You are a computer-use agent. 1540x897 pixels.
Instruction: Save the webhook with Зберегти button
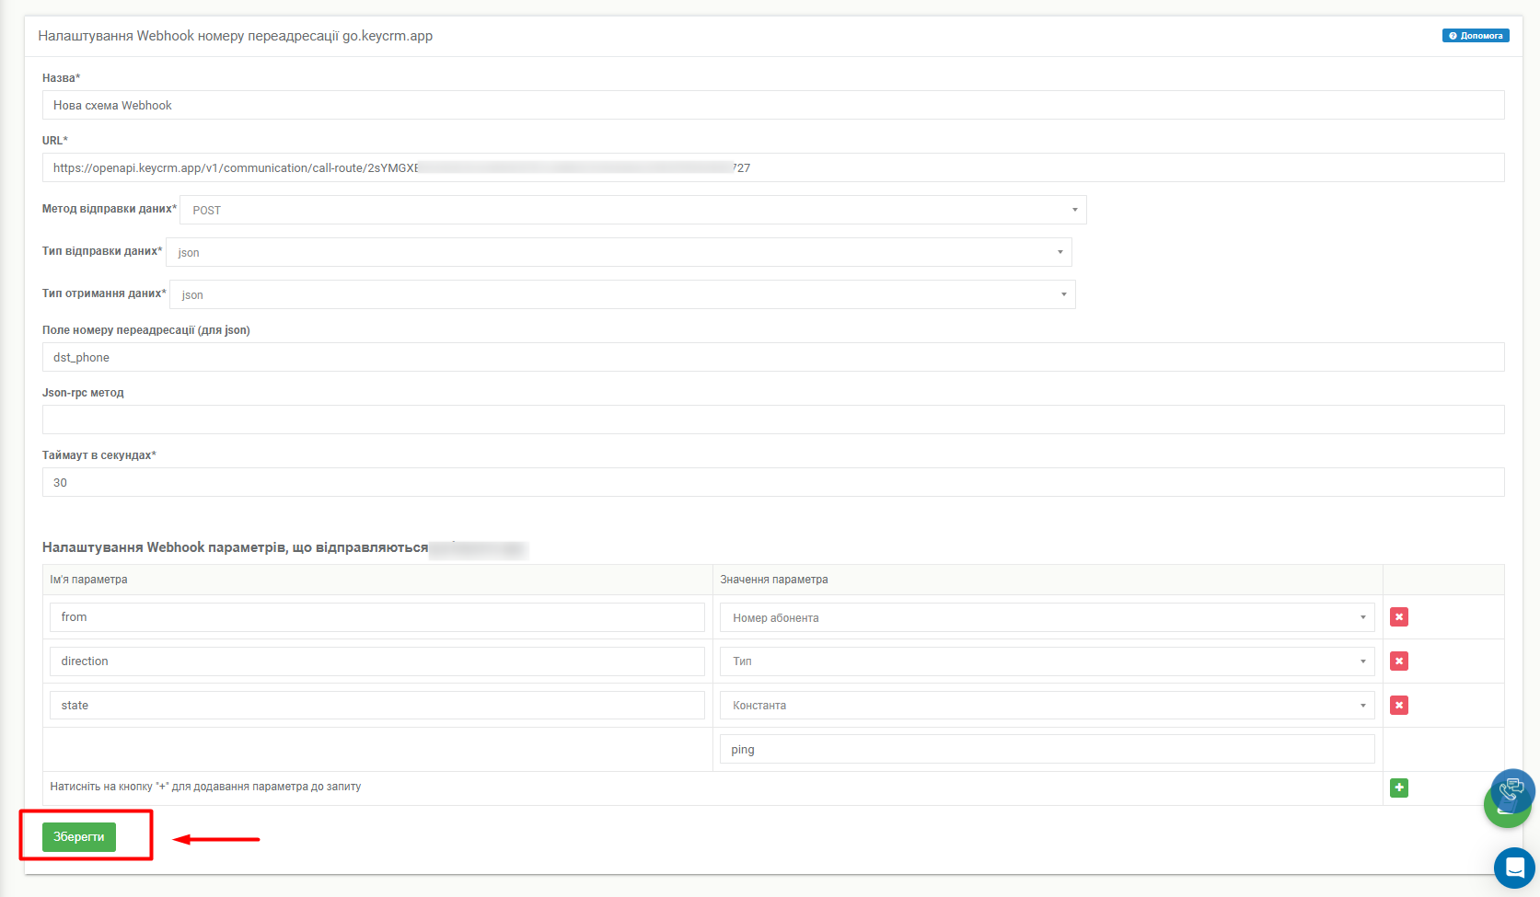click(x=79, y=837)
